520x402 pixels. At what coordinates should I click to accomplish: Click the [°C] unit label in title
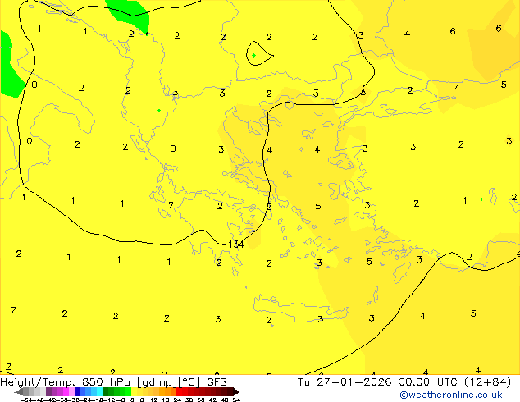click(187, 381)
